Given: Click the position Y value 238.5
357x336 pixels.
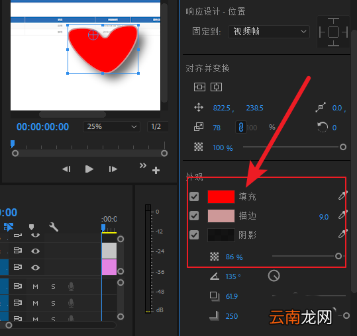Looking at the screenshot, I should [254, 108].
